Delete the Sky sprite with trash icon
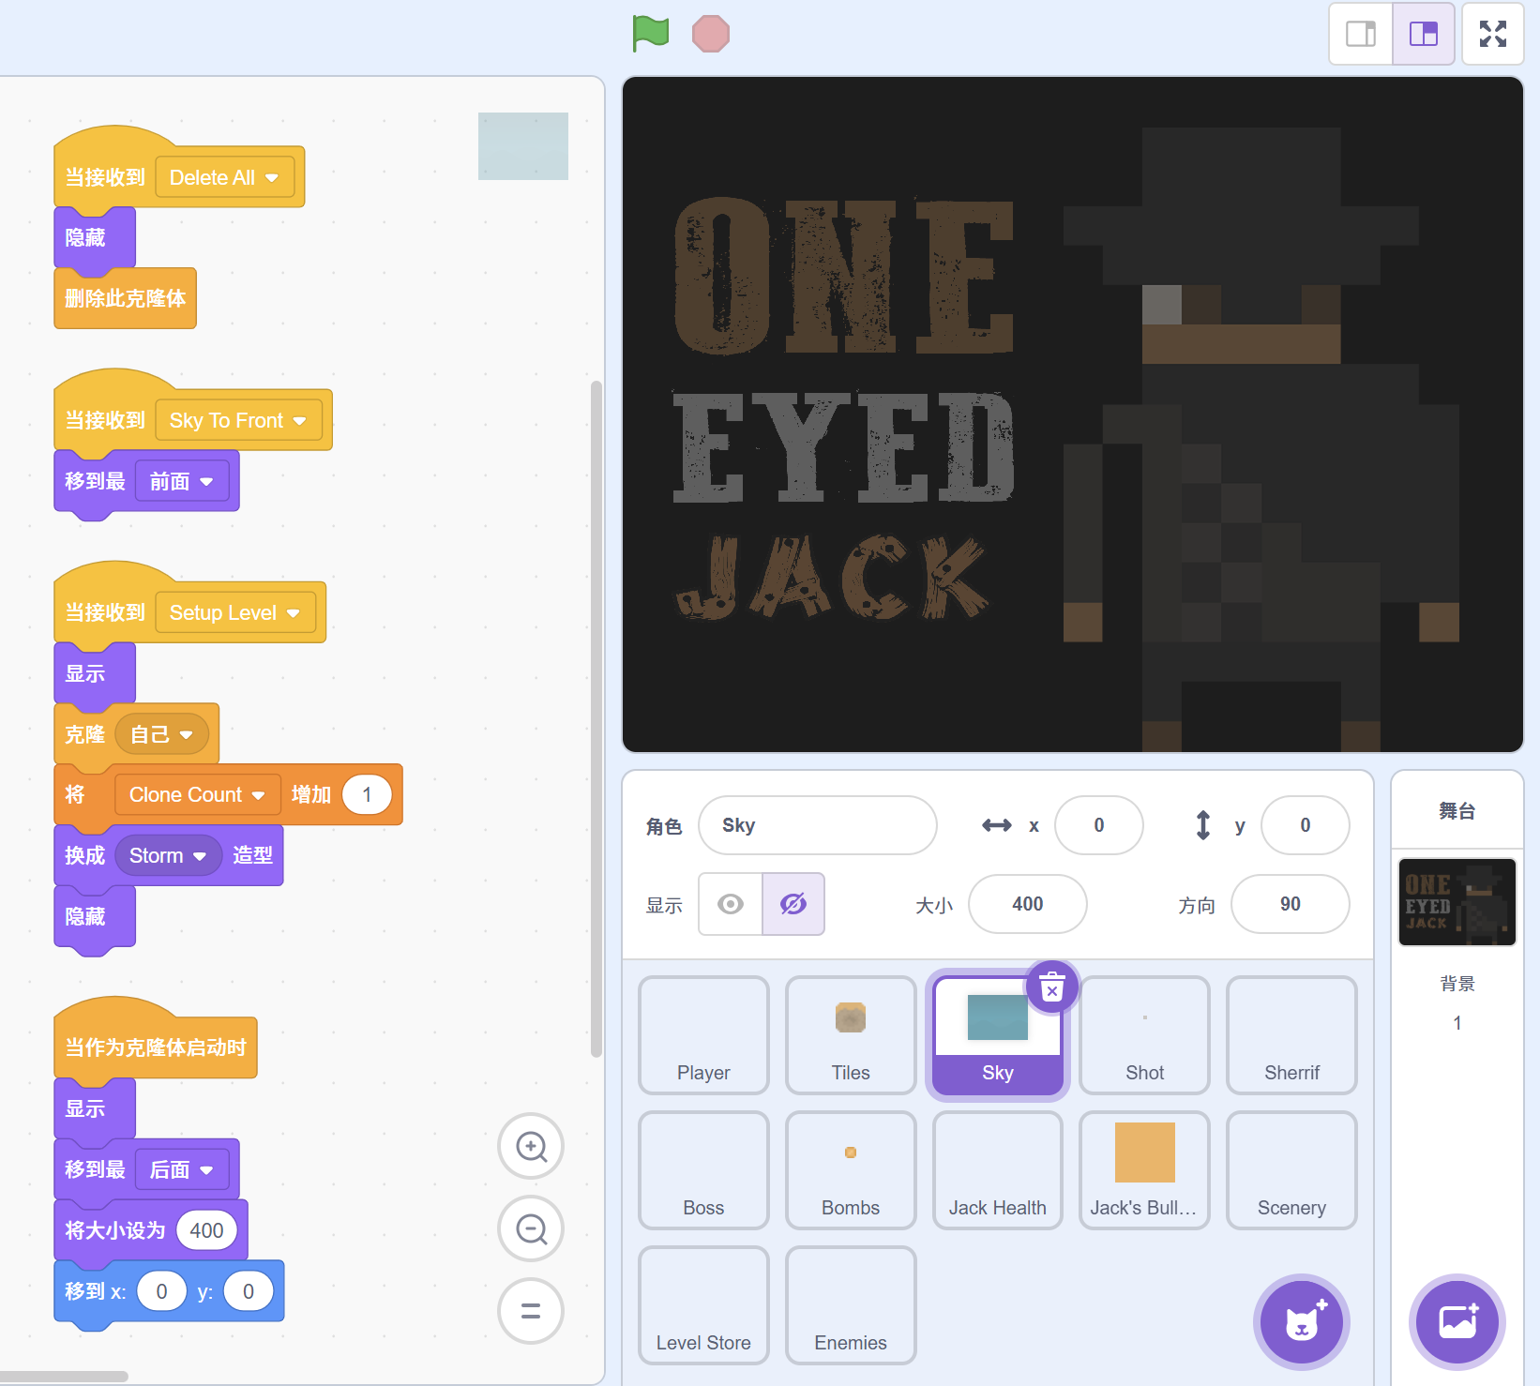 click(1052, 987)
